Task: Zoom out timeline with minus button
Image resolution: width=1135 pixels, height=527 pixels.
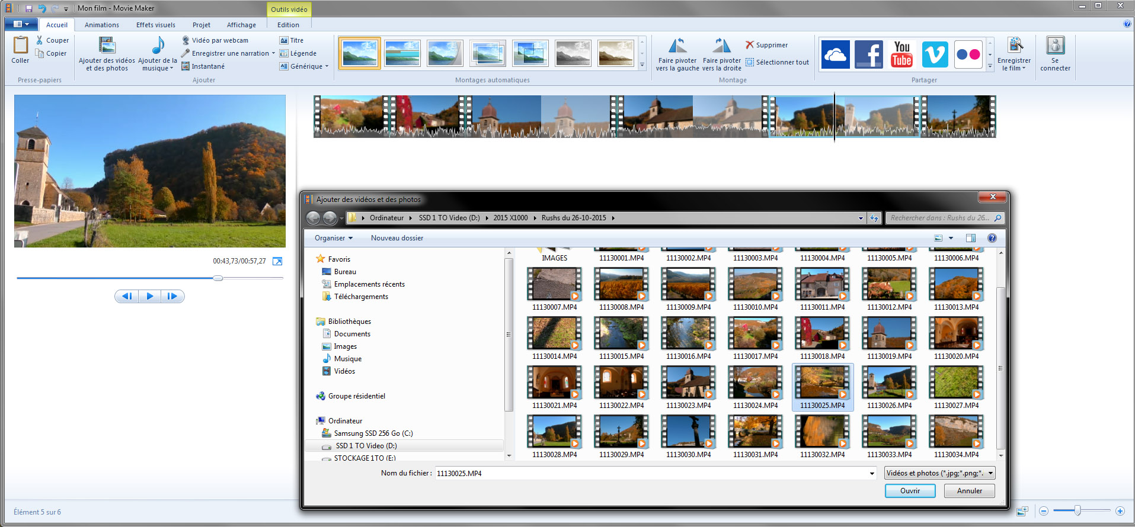Action: point(1044,511)
